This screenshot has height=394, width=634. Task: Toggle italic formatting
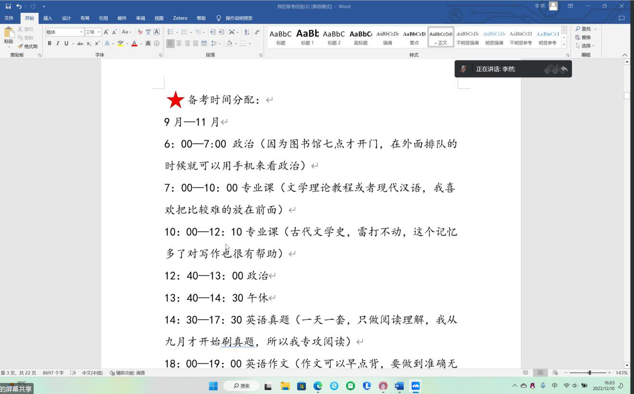point(58,43)
